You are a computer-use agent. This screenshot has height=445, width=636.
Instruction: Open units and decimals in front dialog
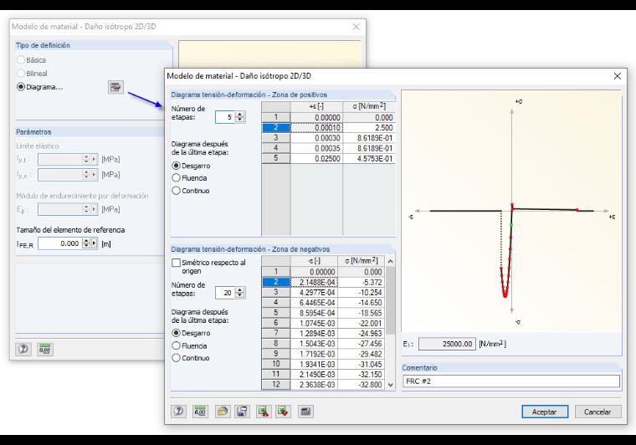(200, 412)
